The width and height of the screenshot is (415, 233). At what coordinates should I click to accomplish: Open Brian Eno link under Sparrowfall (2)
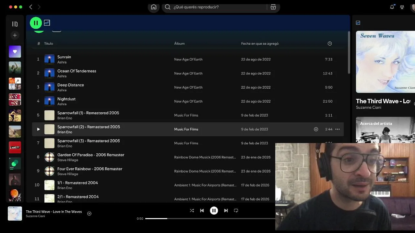65,132
